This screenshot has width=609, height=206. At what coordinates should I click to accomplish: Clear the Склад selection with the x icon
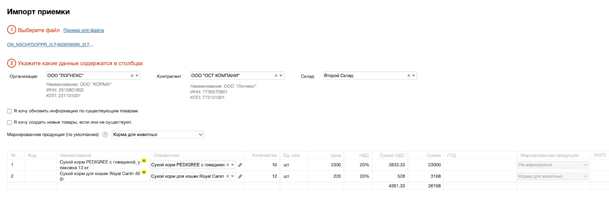click(x=409, y=76)
